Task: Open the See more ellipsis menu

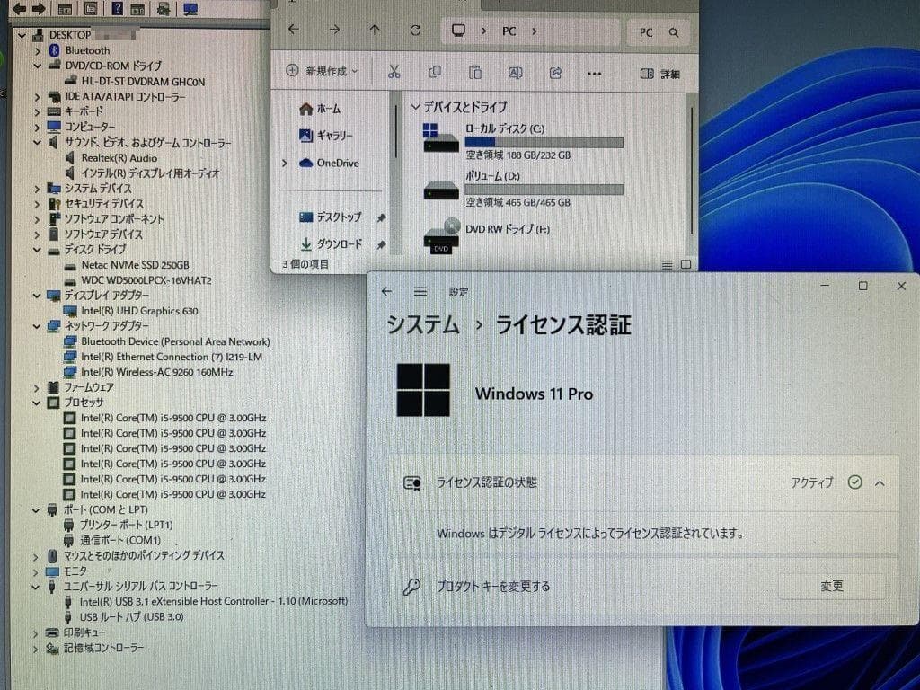Action: [x=595, y=72]
